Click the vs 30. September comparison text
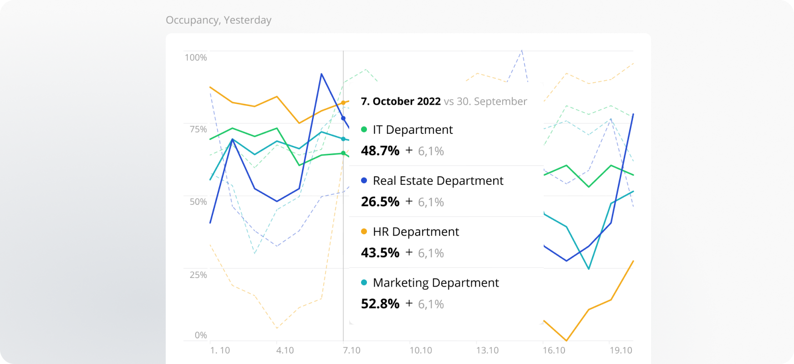Image resolution: width=794 pixels, height=364 pixels. 485,101
